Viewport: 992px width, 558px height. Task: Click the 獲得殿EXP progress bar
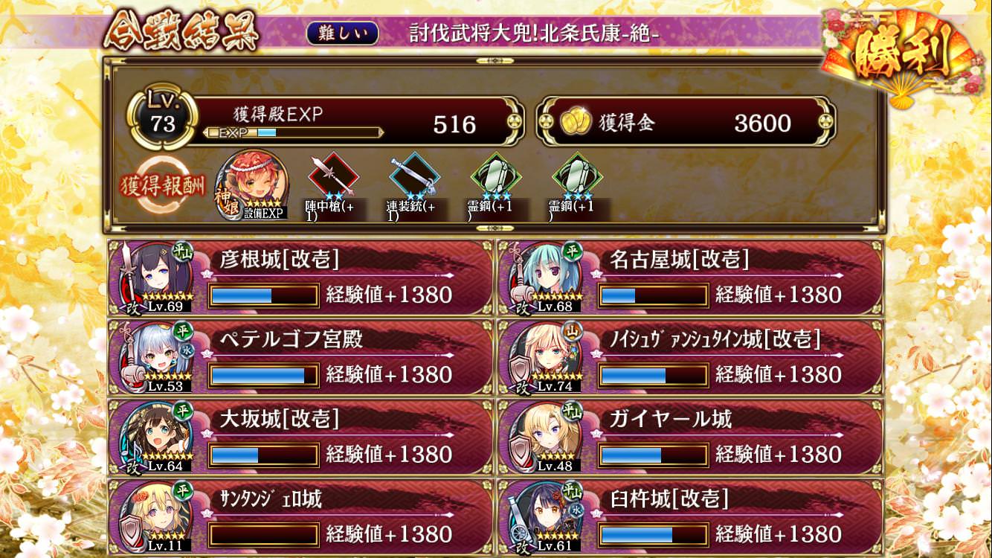[294, 132]
